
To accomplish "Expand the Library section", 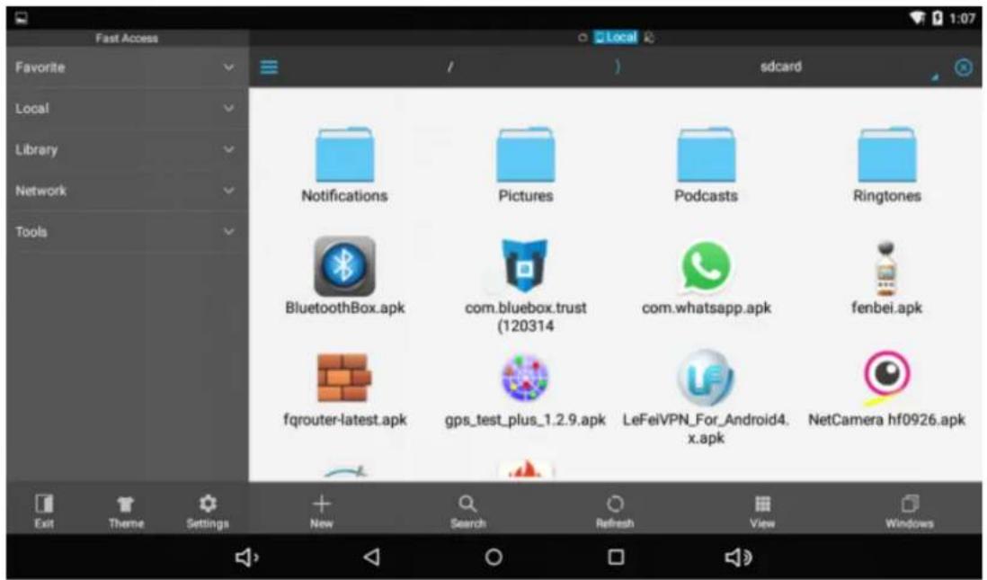I will (x=127, y=149).
